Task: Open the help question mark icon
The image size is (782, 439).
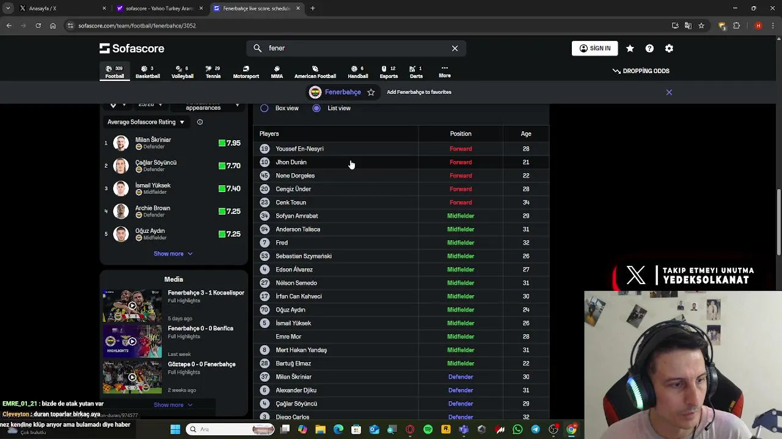Action: (x=649, y=48)
